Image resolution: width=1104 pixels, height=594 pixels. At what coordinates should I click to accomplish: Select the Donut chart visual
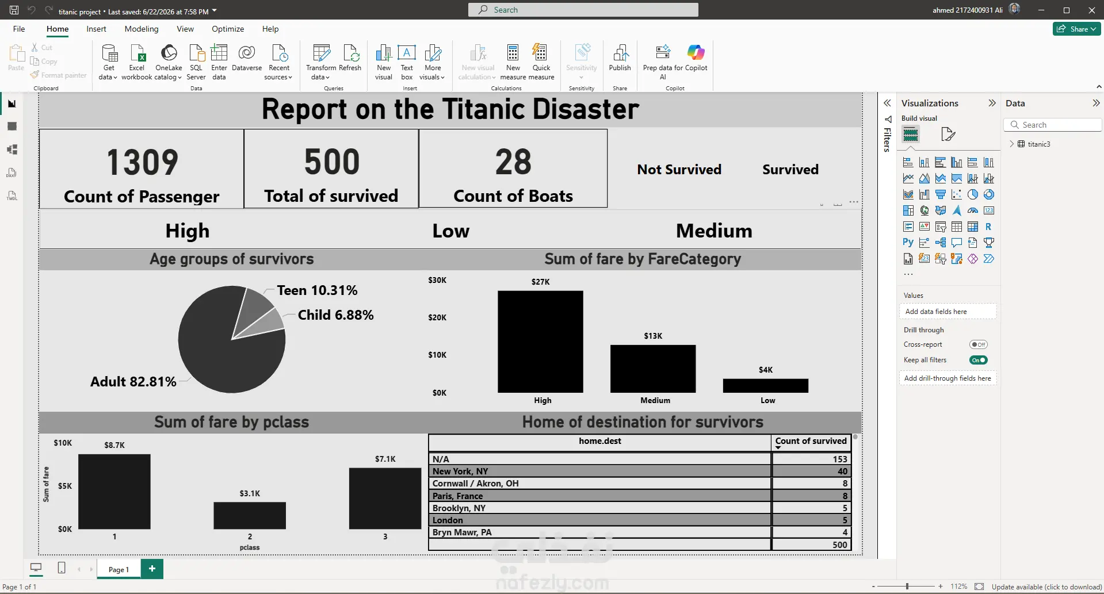pos(989,194)
